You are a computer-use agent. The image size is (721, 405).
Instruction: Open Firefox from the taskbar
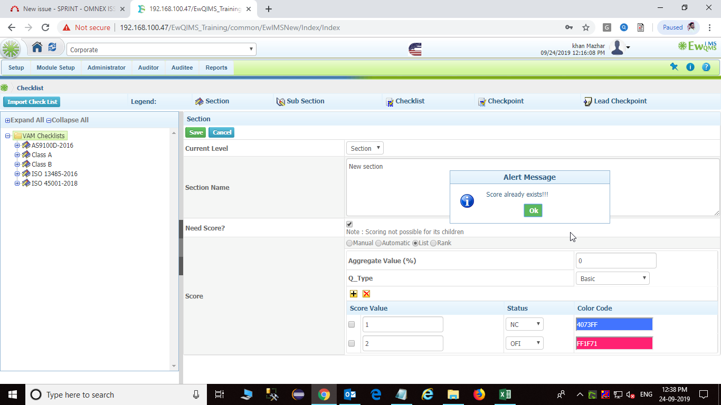pos(479,394)
